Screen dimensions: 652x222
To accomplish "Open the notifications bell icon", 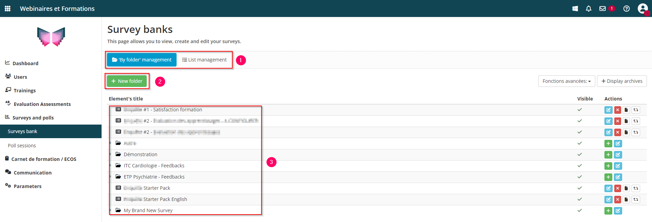I will pyautogui.click(x=588, y=8).
